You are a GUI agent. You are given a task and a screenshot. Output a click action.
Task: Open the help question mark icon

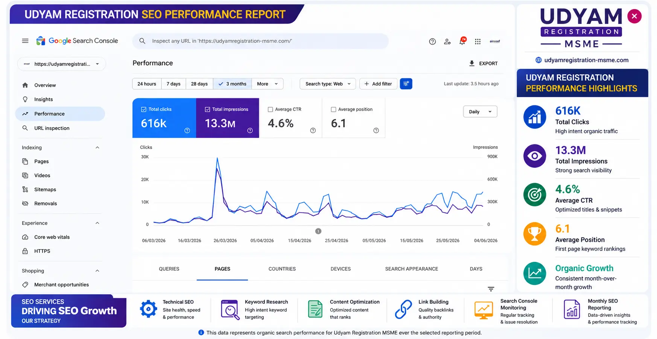pos(432,41)
